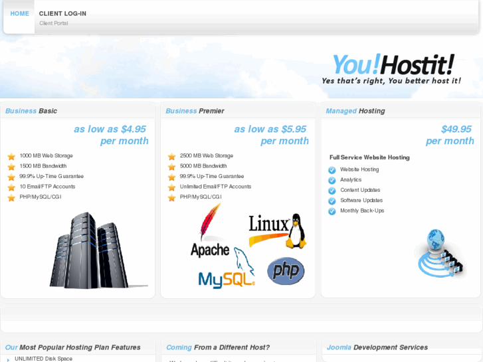The image size is (483, 362).
Task: Click checkmark icon beside Software Updates
Action: tap(332, 201)
